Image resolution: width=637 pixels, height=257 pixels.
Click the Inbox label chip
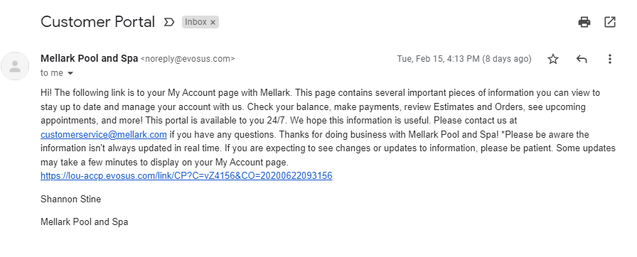pos(196,22)
